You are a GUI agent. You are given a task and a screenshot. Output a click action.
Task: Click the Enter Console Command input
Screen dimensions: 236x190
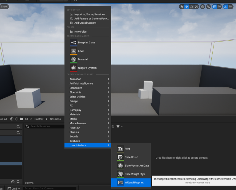point(49,188)
